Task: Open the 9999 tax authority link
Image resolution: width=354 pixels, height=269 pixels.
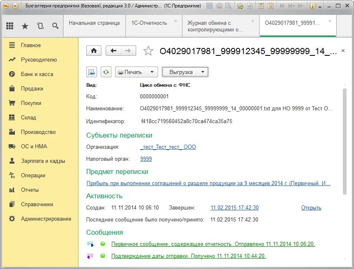Action: (x=146, y=159)
